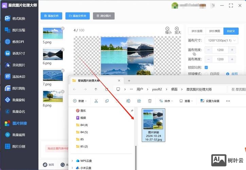The width and height of the screenshot is (246, 170).
Task: Click yssoft2 in the address breadcrumb
Action: tap(157, 89)
